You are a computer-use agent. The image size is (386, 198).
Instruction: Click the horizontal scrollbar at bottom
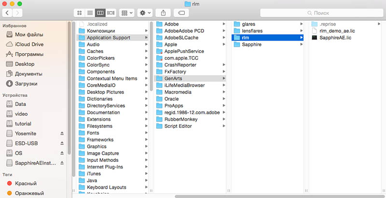[x=279, y=196]
